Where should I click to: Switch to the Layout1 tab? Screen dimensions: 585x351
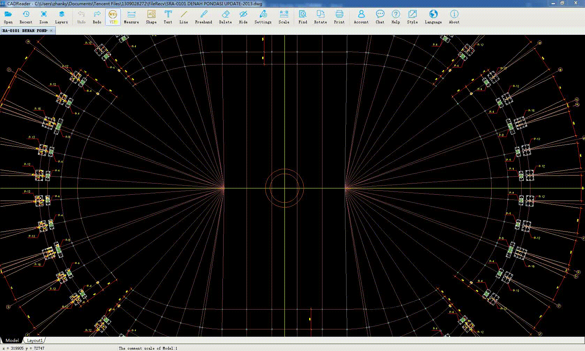[x=34, y=341]
